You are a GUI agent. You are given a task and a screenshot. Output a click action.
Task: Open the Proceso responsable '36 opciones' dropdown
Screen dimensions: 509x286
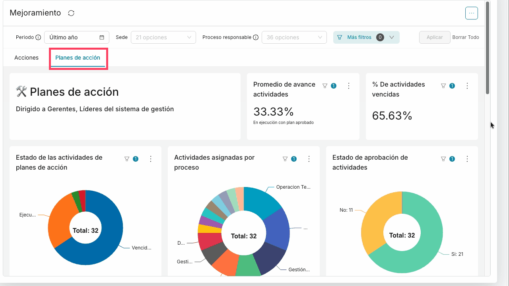tap(294, 37)
